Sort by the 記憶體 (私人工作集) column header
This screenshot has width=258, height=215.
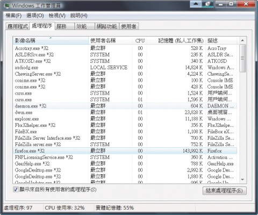(176, 40)
